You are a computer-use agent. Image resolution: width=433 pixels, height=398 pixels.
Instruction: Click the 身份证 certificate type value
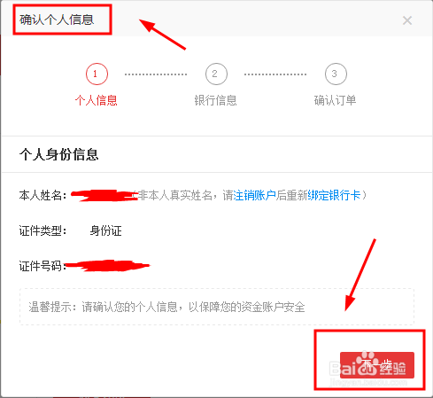tap(105, 230)
